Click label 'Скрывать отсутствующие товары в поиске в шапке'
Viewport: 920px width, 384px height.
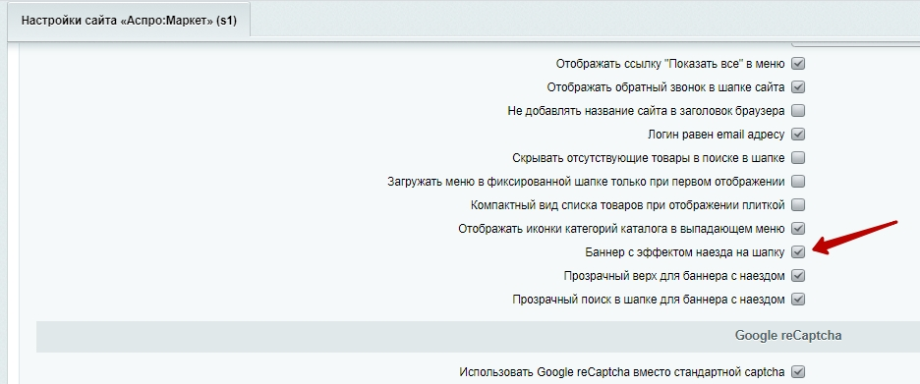(649, 158)
